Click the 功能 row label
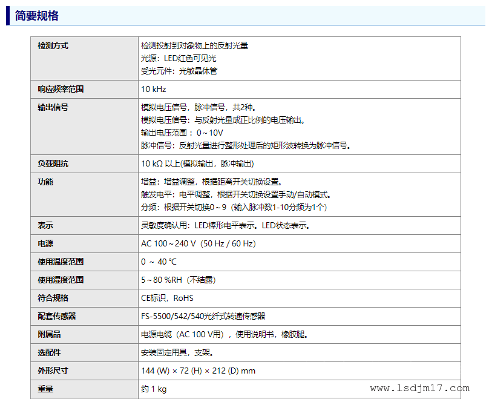This screenshot has width=489, height=399. pos(45,182)
